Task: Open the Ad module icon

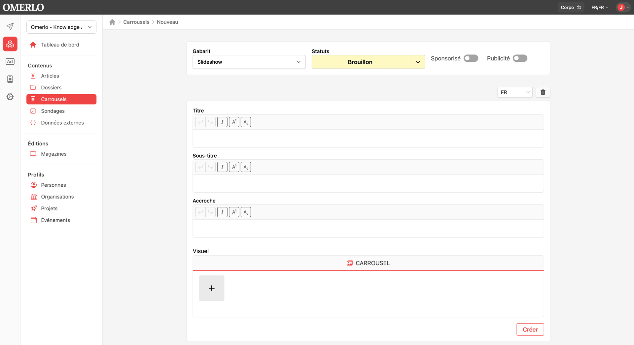Action: pos(10,61)
